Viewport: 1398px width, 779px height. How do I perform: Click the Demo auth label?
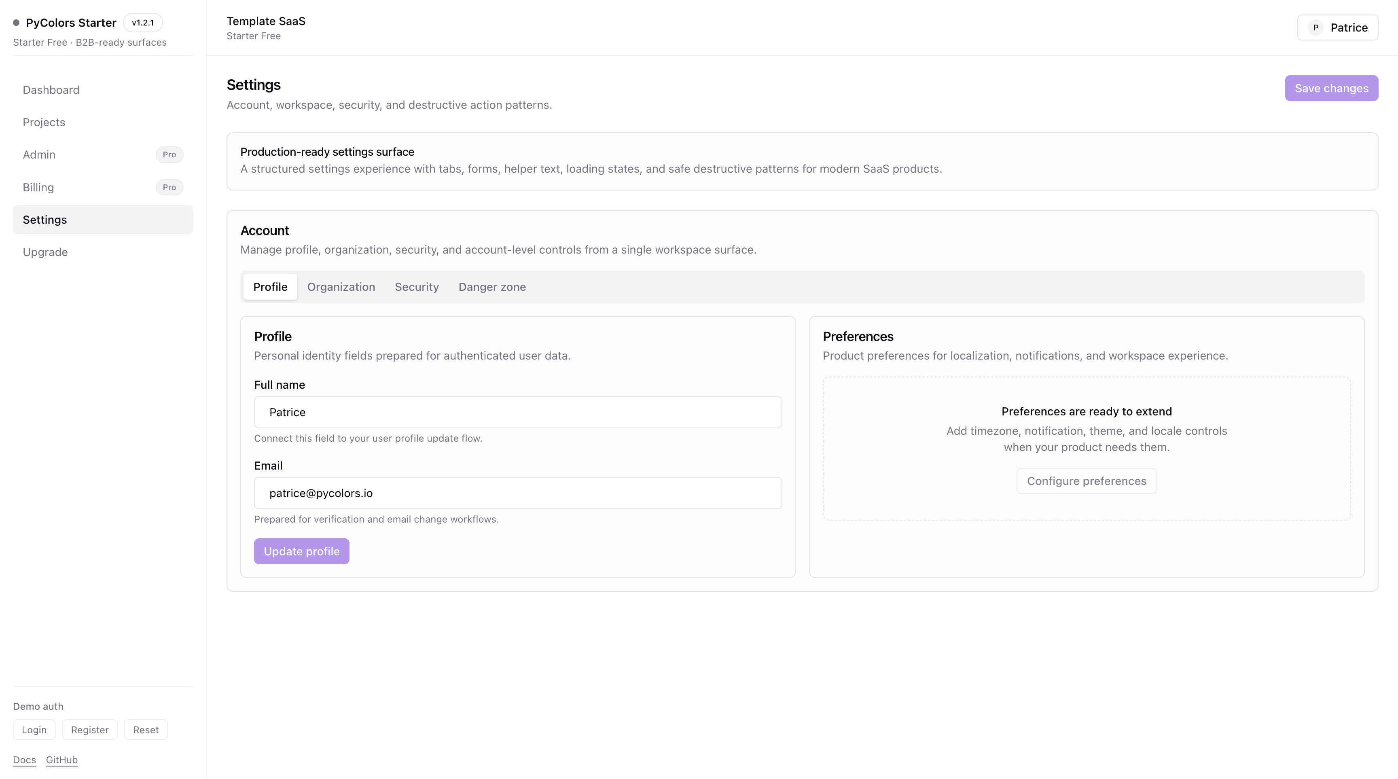click(38, 707)
